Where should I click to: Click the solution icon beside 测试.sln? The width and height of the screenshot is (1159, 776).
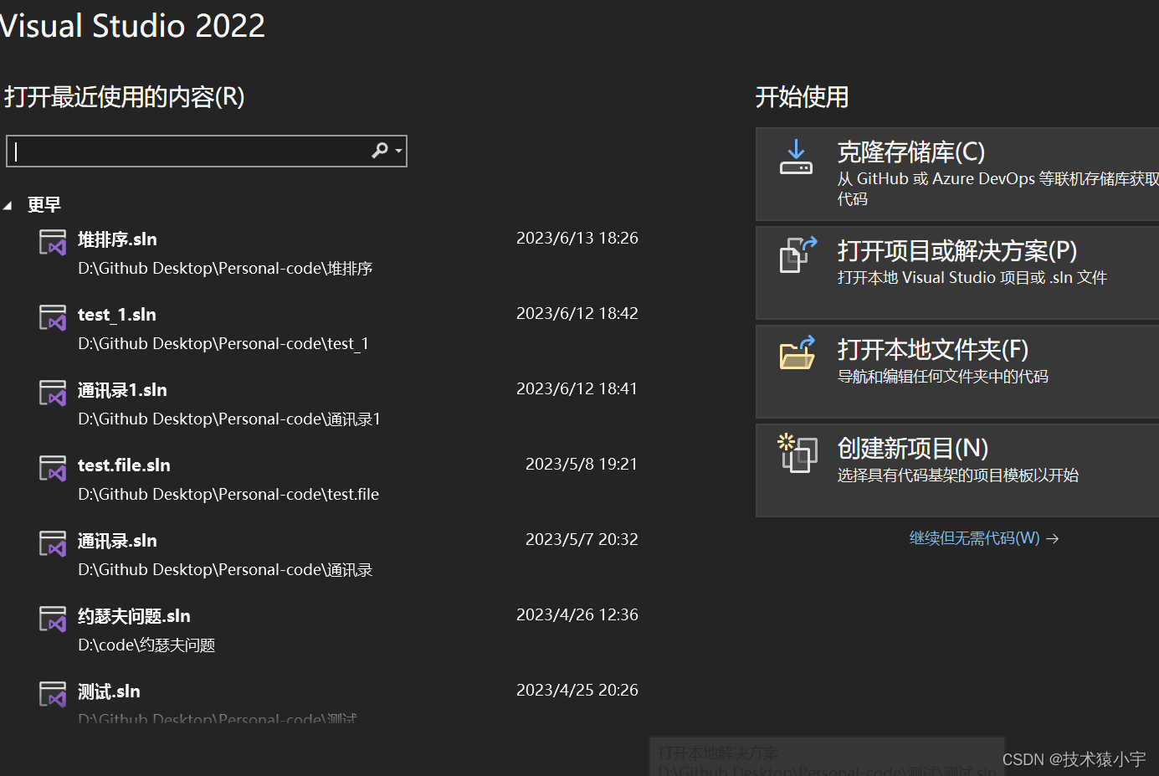tap(53, 695)
